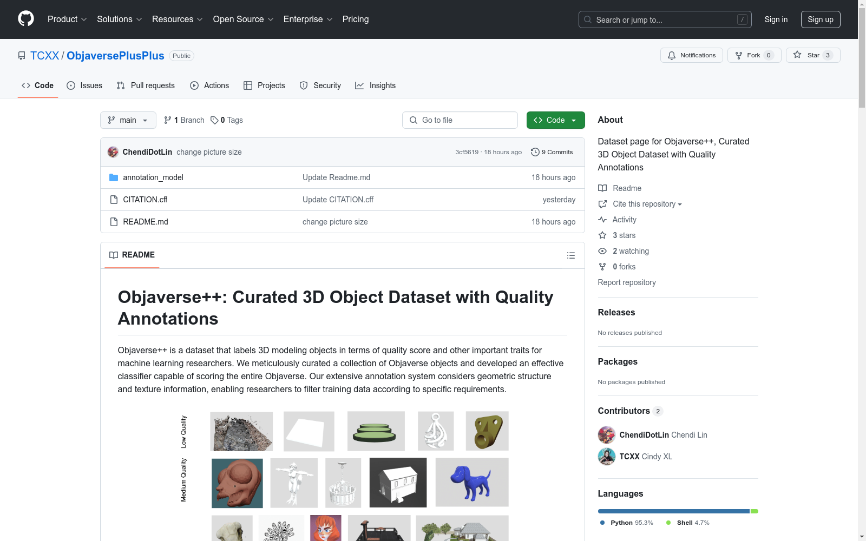Click the README.md file icon

click(x=114, y=222)
